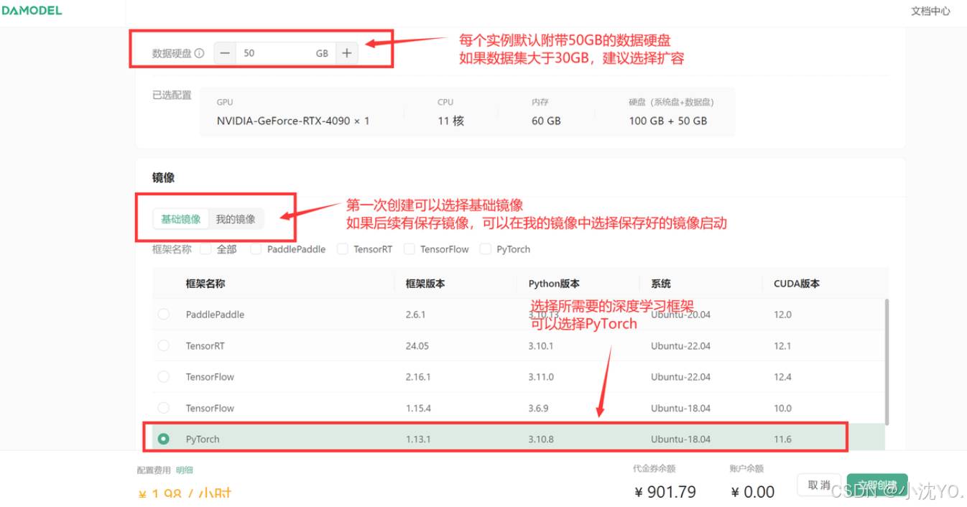Click the 60 GB memory value

(x=546, y=121)
